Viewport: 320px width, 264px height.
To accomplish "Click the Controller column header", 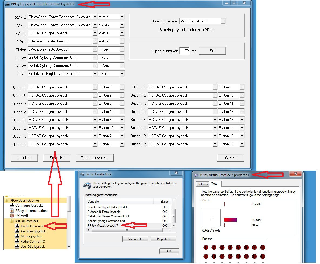I will coord(120,202).
